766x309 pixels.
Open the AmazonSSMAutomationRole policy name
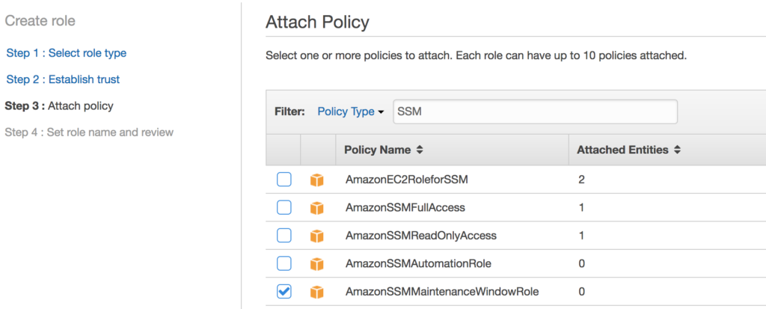(418, 264)
